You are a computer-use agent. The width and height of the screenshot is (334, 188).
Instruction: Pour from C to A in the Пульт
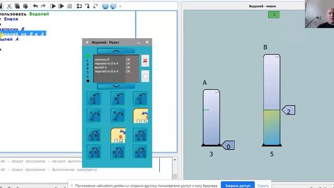[x=140, y=135]
